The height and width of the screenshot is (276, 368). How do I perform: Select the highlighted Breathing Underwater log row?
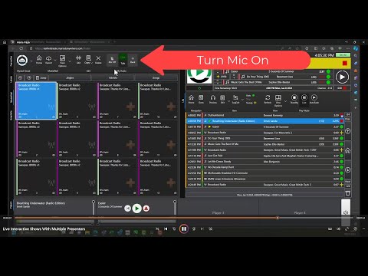[265, 121]
